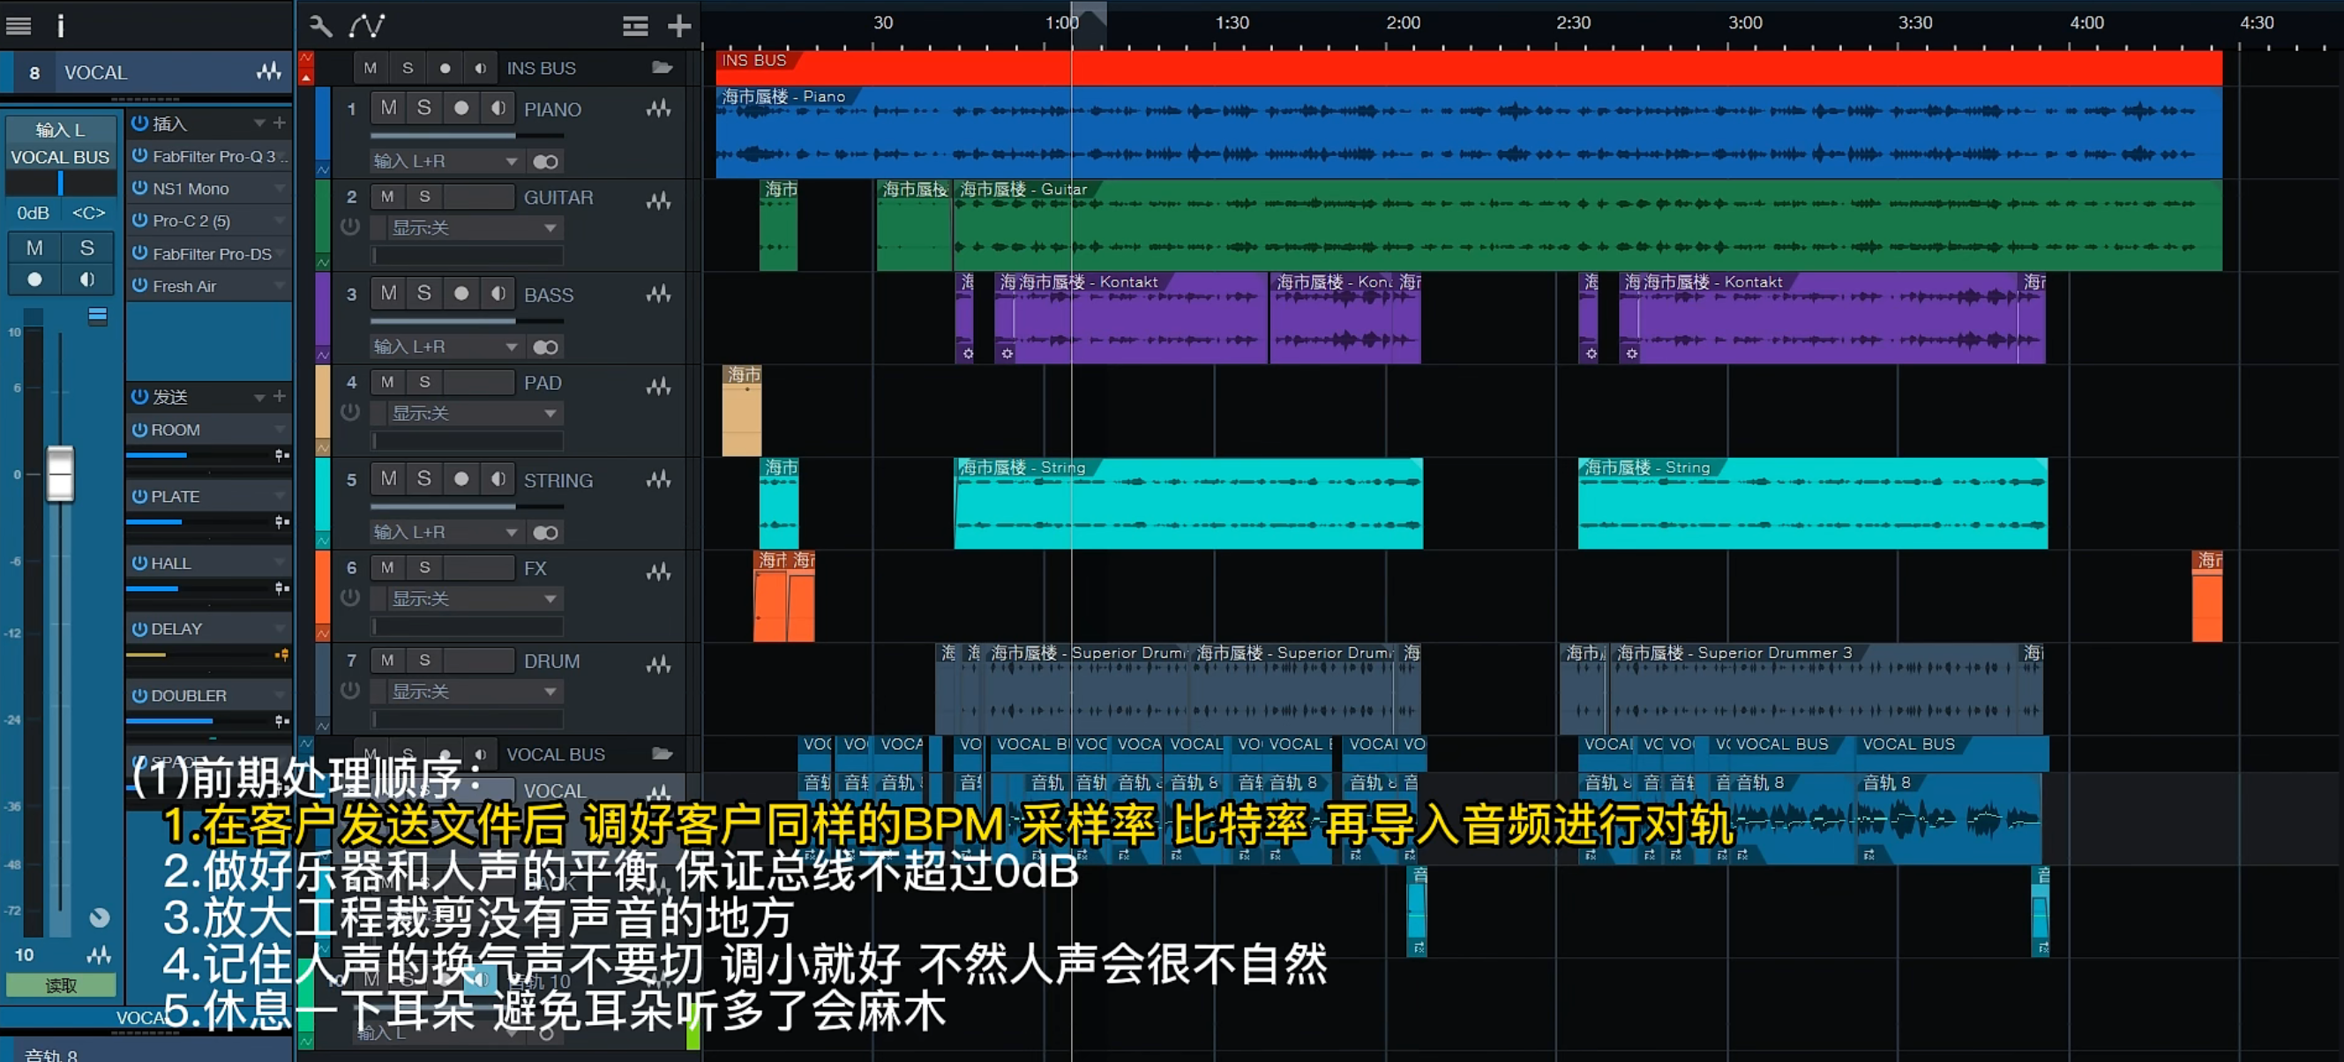The width and height of the screenshot is (2344, 1062).
Task: Disable the Fresh Air plugin power
Action: 140,286
